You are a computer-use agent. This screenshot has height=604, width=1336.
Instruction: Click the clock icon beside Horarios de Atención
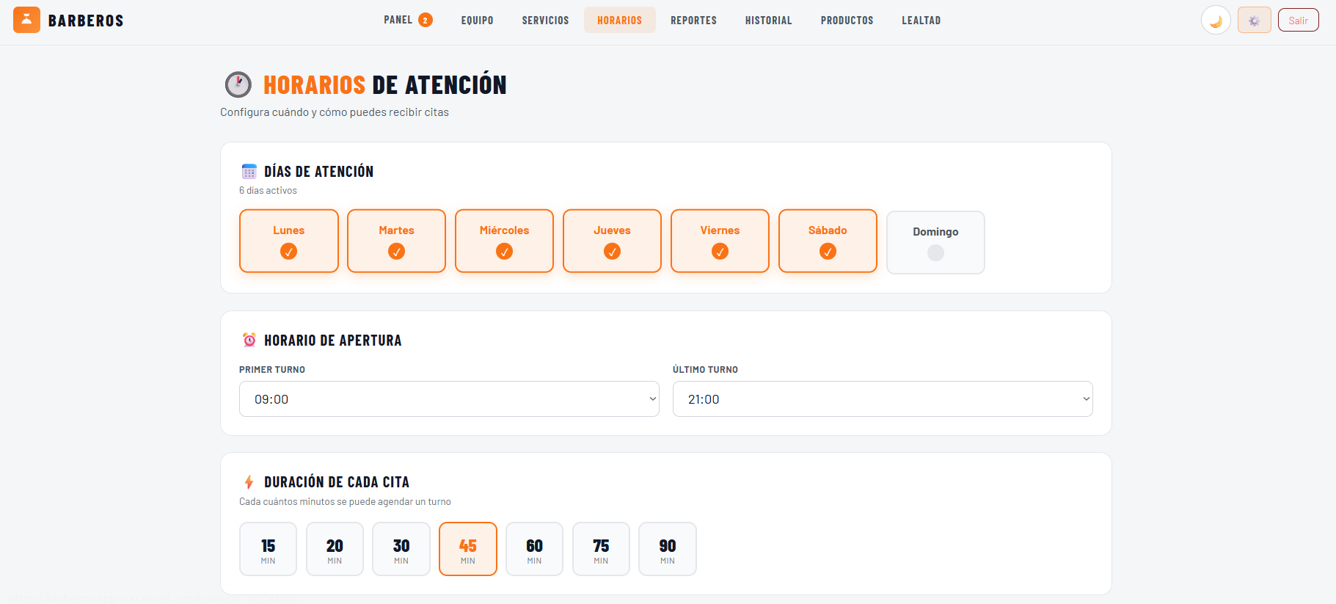click(238, 84)
